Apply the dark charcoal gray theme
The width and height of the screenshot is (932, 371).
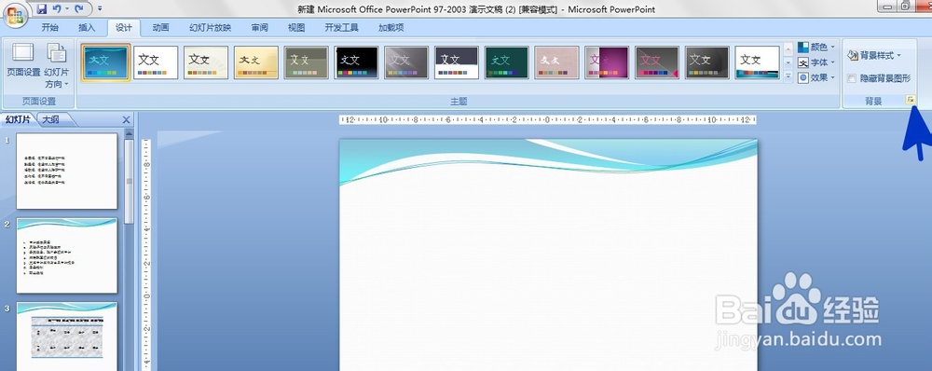tap(707, 62)
